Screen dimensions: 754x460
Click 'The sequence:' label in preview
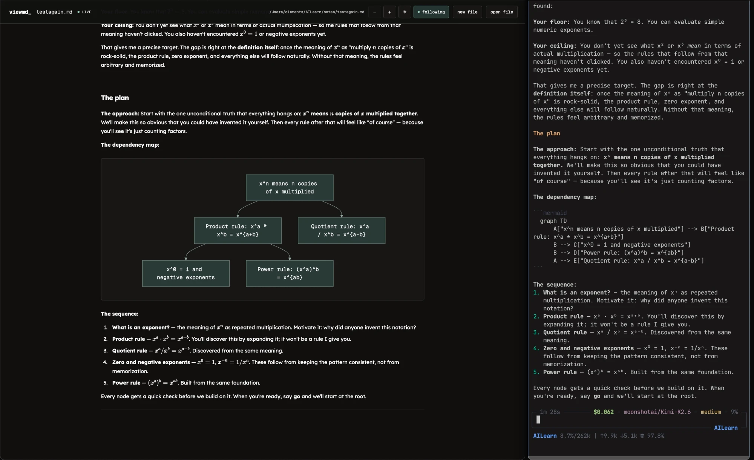pos(120,314)
